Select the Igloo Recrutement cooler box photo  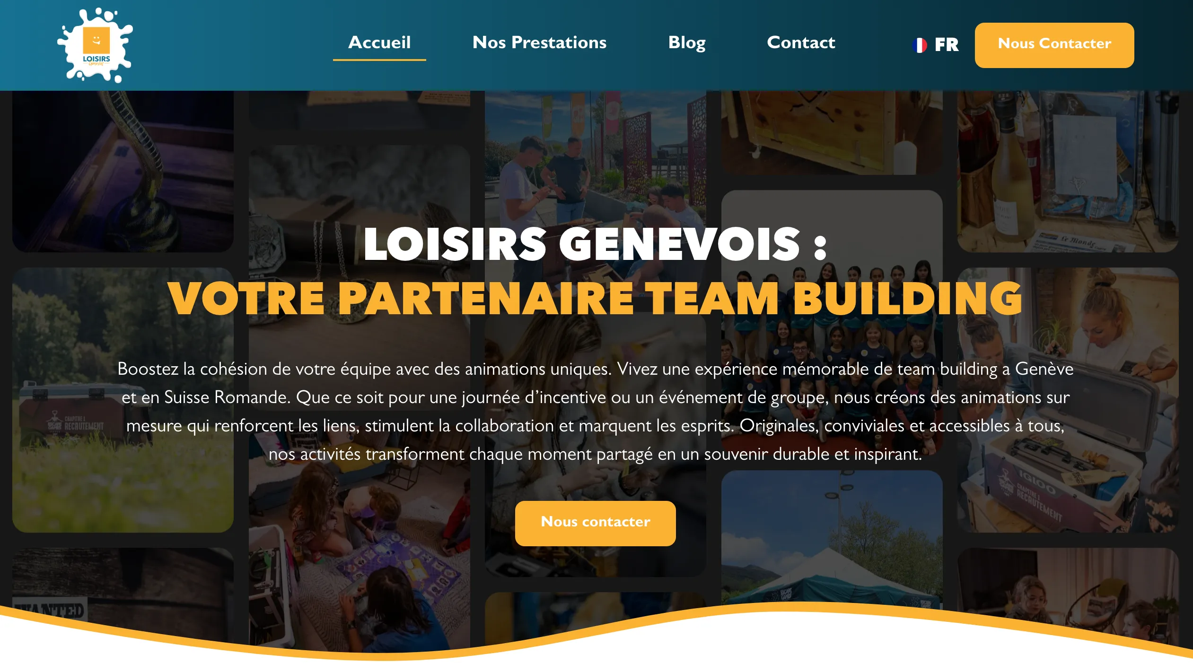(1068, 400)
